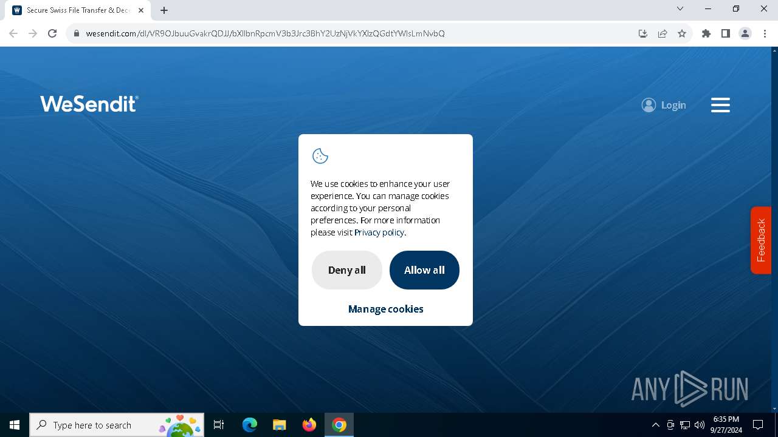The image size is (778, 437).
Task: Open Manage cookies settings
Action: (386, 309)
